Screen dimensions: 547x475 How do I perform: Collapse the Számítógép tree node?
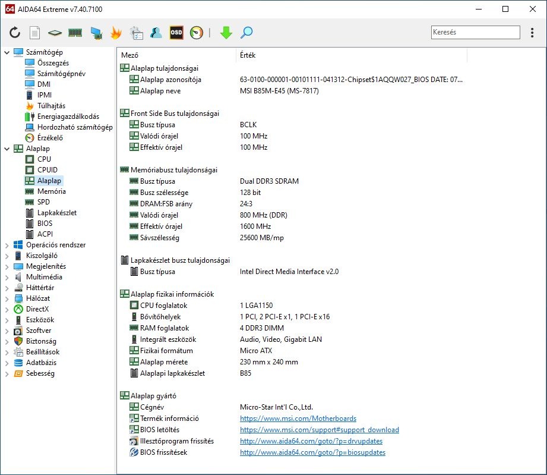pos(7,52)
